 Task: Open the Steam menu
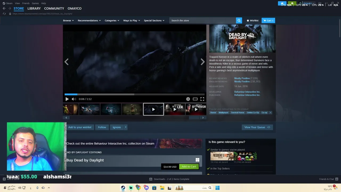point(7,3)
